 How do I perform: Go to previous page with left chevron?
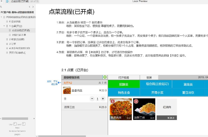(29, 7)
